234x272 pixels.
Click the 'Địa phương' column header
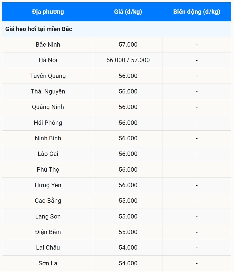click(x=48, y=12)
